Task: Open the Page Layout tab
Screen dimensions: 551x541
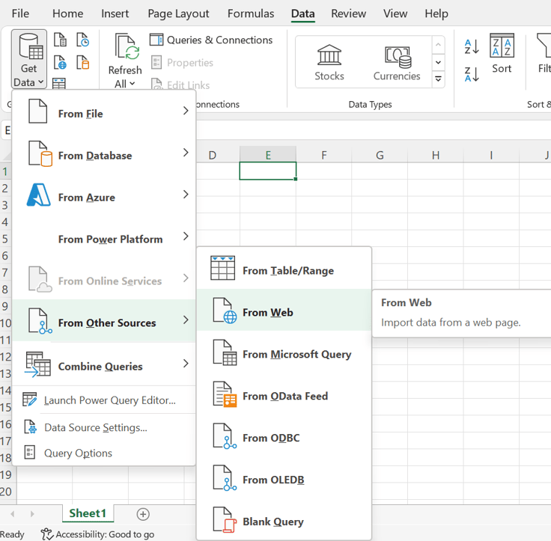Action: [178, 13]
